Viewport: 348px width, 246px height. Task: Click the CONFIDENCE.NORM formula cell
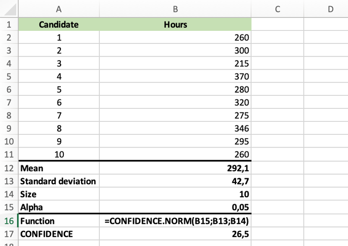coord(175,221)
